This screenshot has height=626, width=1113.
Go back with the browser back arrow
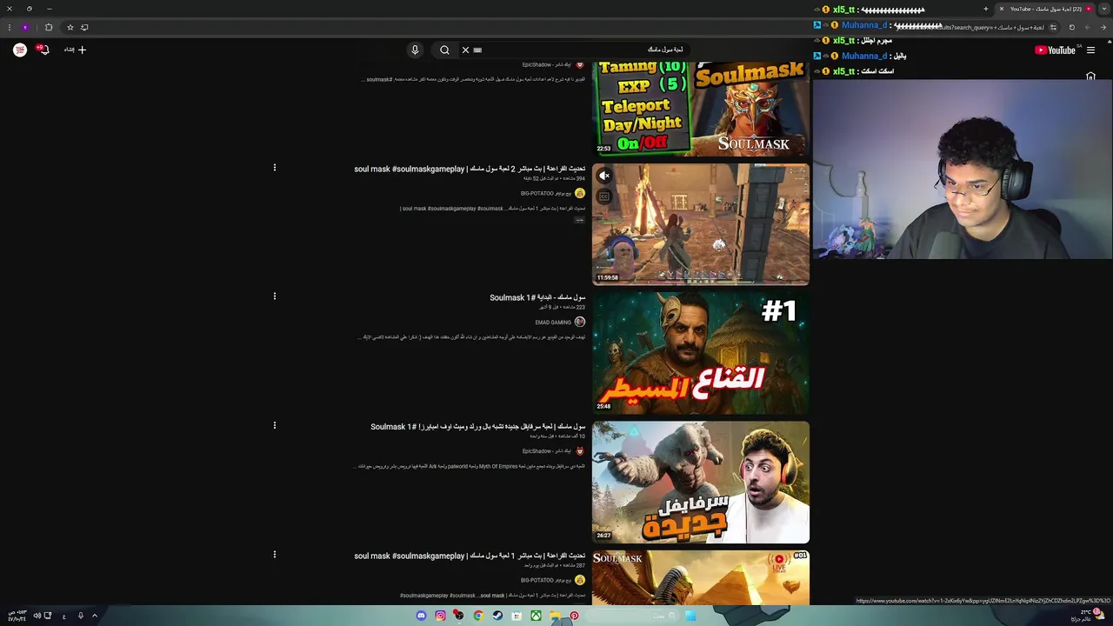coord(1103,27)
